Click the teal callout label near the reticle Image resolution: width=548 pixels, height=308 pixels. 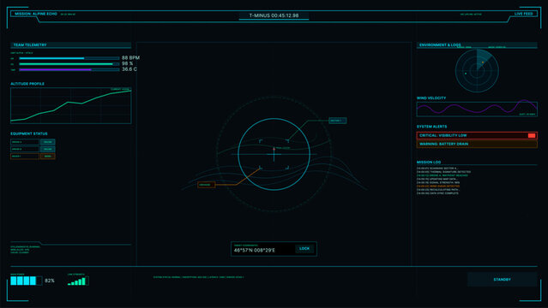coord(337,121)
